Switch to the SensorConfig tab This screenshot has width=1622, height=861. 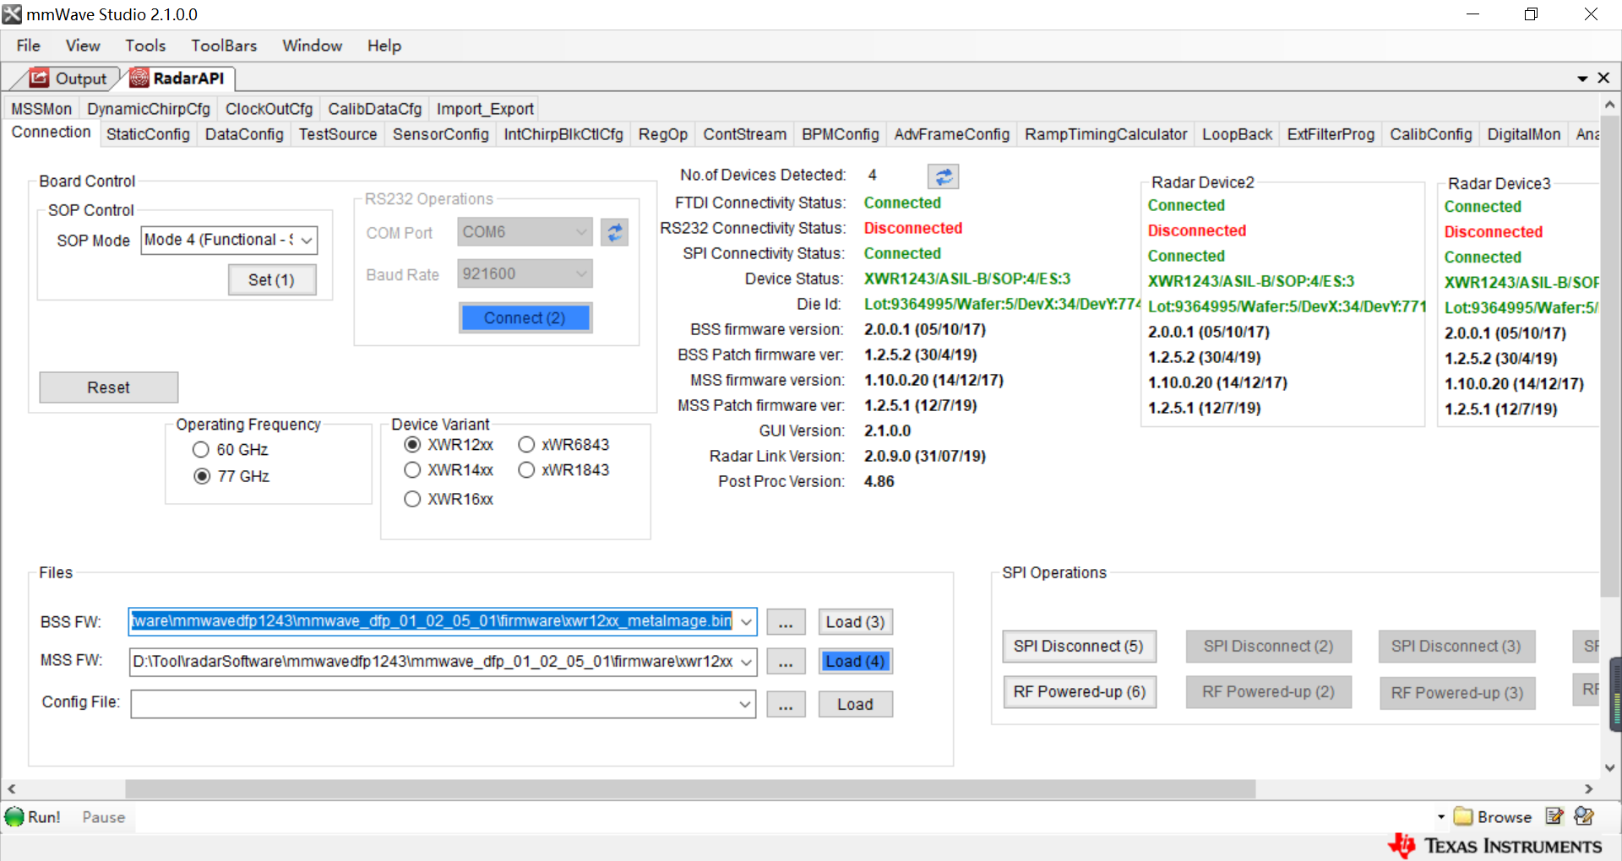coord(440,134)
